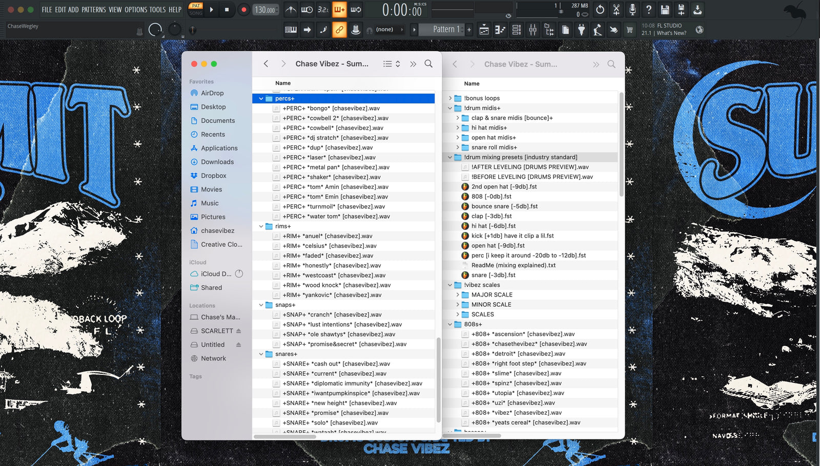Viewport: 820px width, 466px height.
Task: Toggle typing keyboard to piano icon
Action: (291, 30)
